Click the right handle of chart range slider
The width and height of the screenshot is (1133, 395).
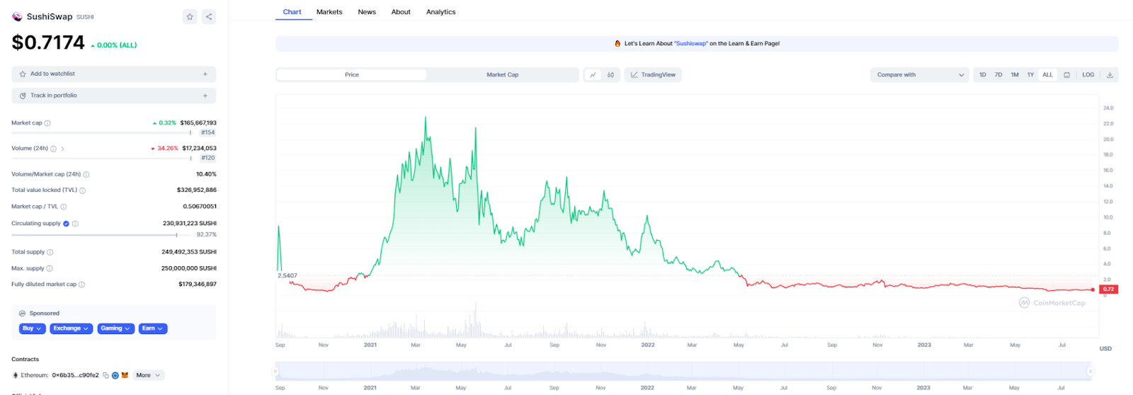click(x=1091, y=371)
